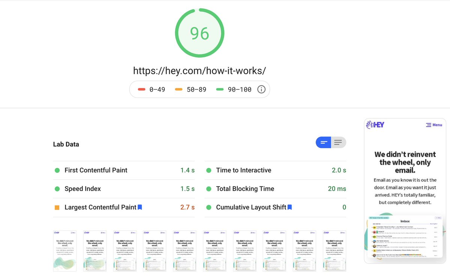Click the HEY logo in page preview
This screenshot has height=279, width=450.
[x=375, y=124]
